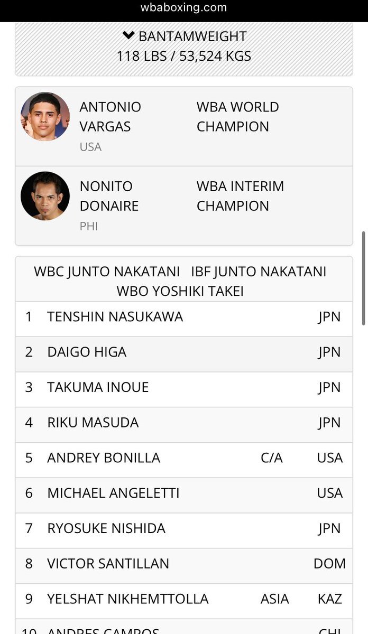Select rank 7 Ryosuke Nishida row
Screen dimensions: 368x634
click(x=184, y=528)
